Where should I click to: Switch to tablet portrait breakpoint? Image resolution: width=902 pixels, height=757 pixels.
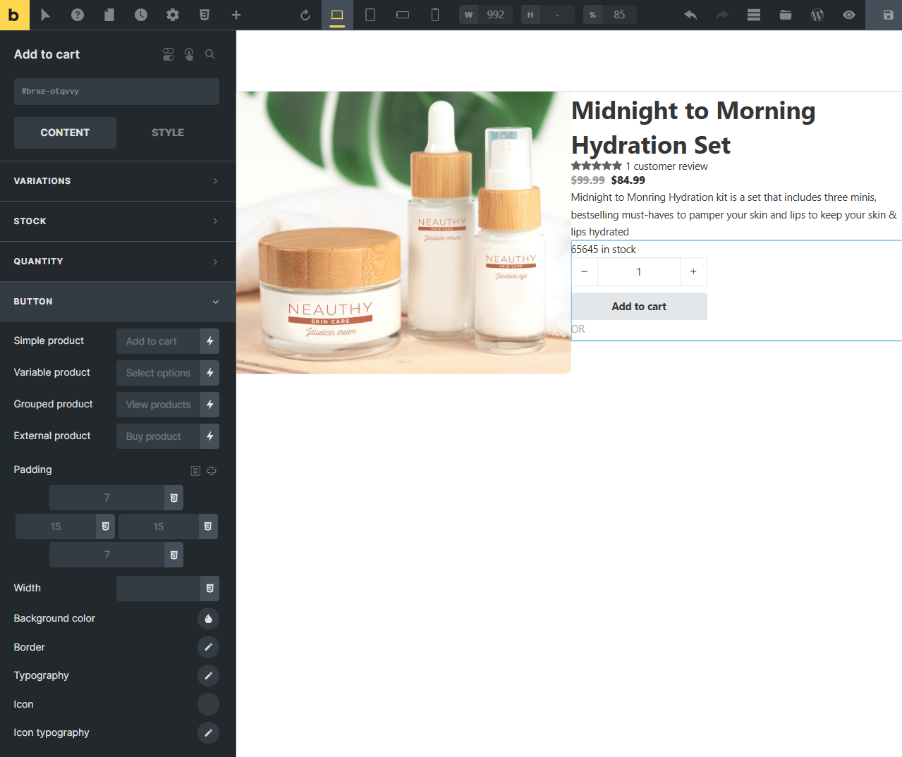pos(370,15)
